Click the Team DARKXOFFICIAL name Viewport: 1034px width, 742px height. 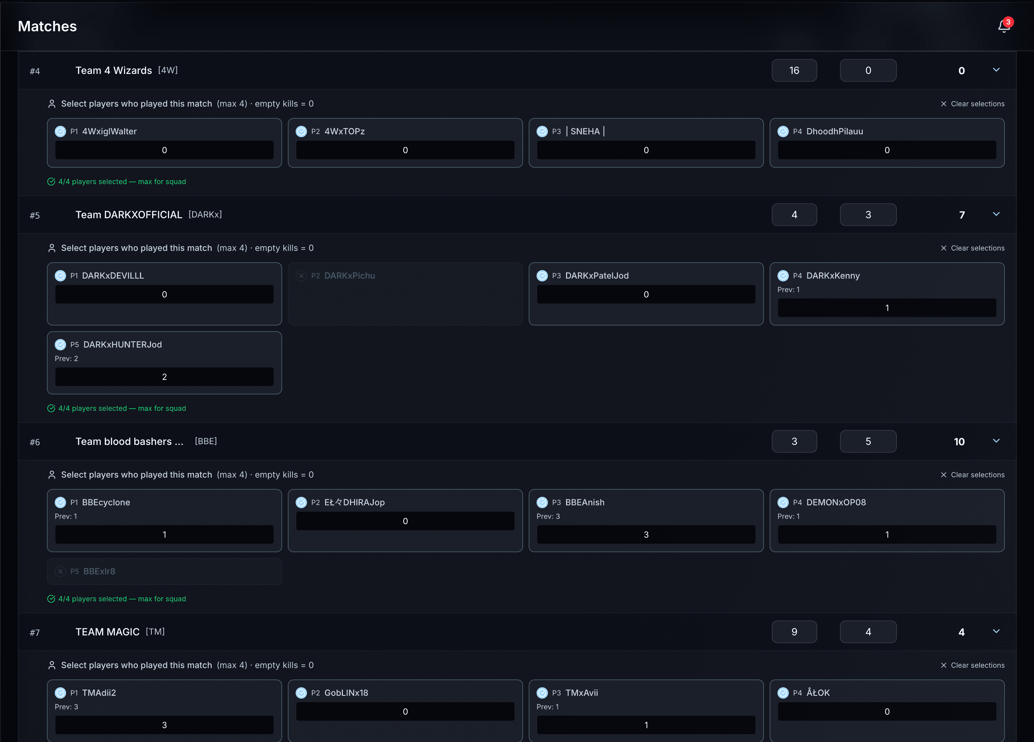(129, 214)
